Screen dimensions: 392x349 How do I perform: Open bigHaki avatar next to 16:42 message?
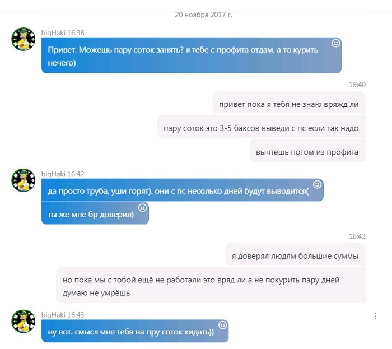pos(24,180)
